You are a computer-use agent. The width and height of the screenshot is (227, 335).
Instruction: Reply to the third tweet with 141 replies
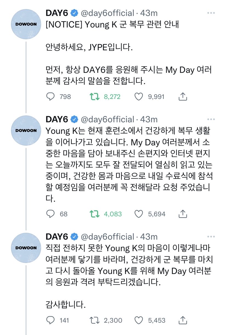[x=50, y=320]
